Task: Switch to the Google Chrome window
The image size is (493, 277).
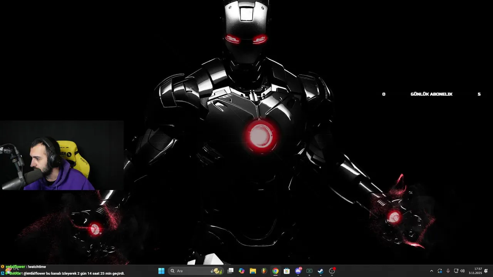Action: pos(275,271)
